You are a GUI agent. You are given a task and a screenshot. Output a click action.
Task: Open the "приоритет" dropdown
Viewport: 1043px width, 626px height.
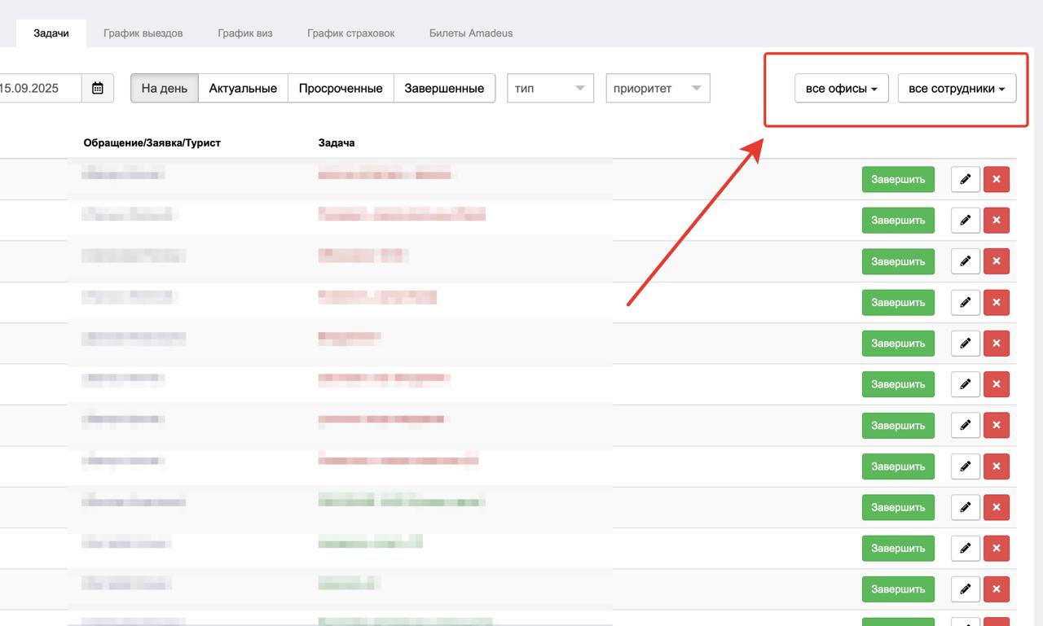coord(658,89)
